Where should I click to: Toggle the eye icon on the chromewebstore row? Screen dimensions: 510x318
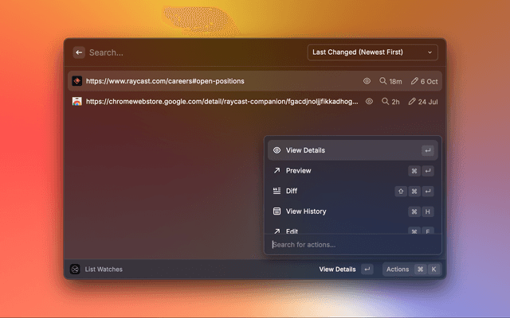[370, 102]
